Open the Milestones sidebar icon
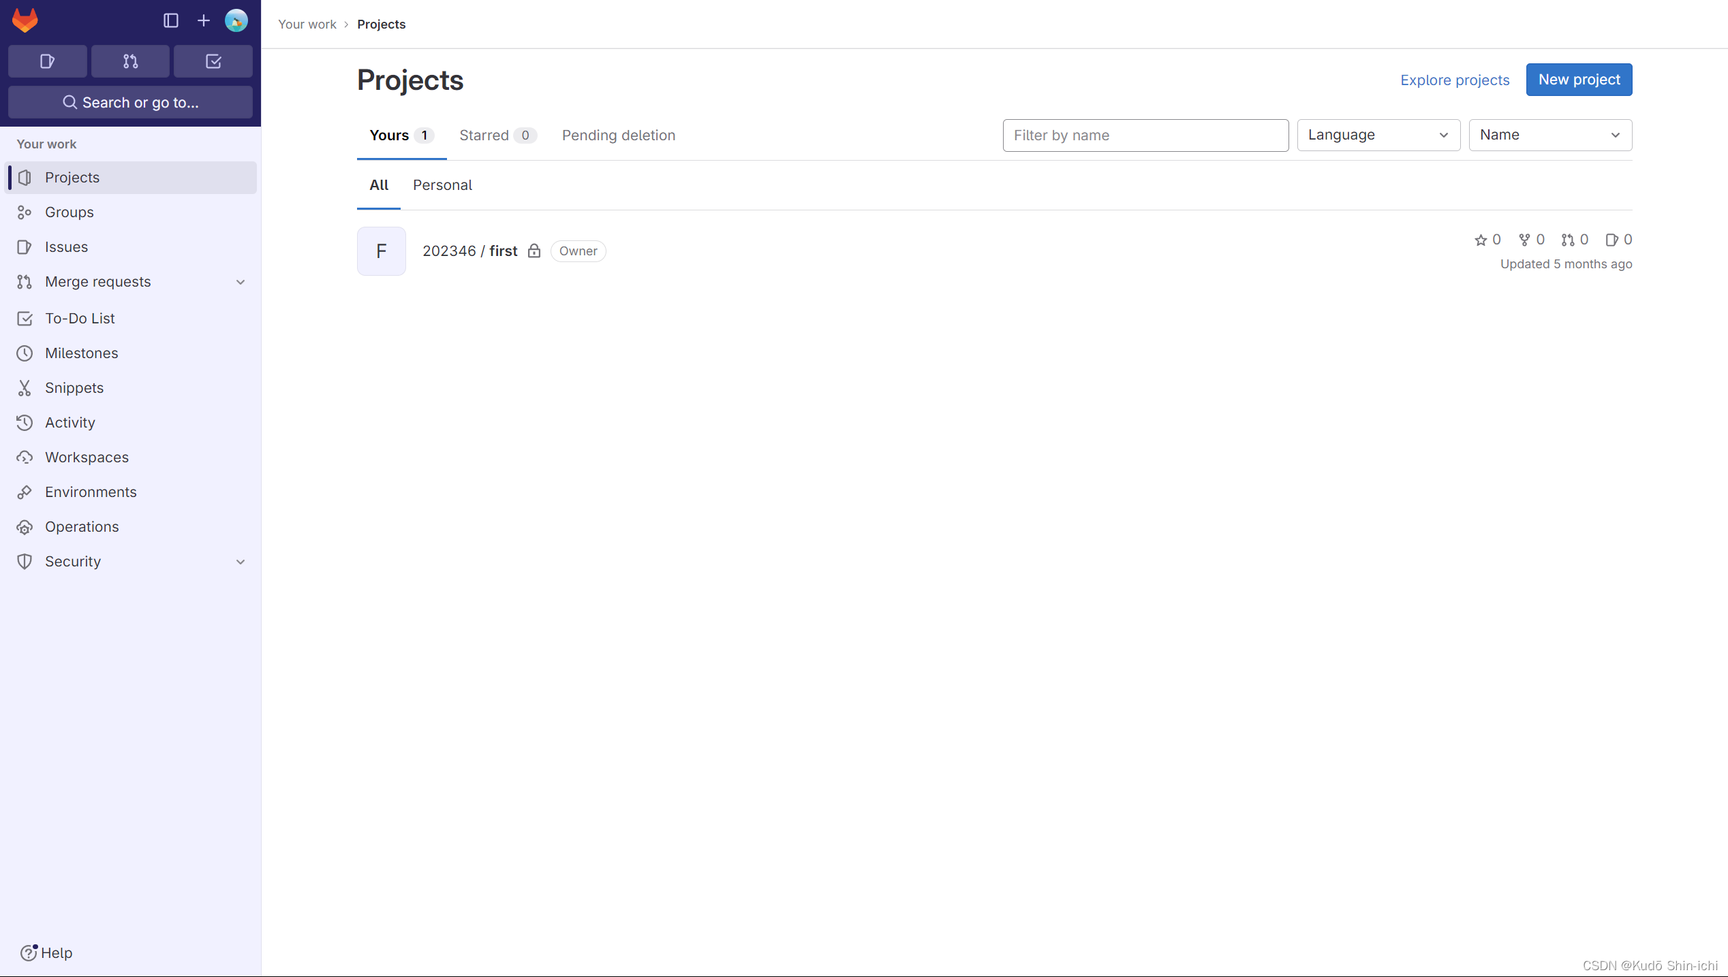 click(x=26, y=352)
